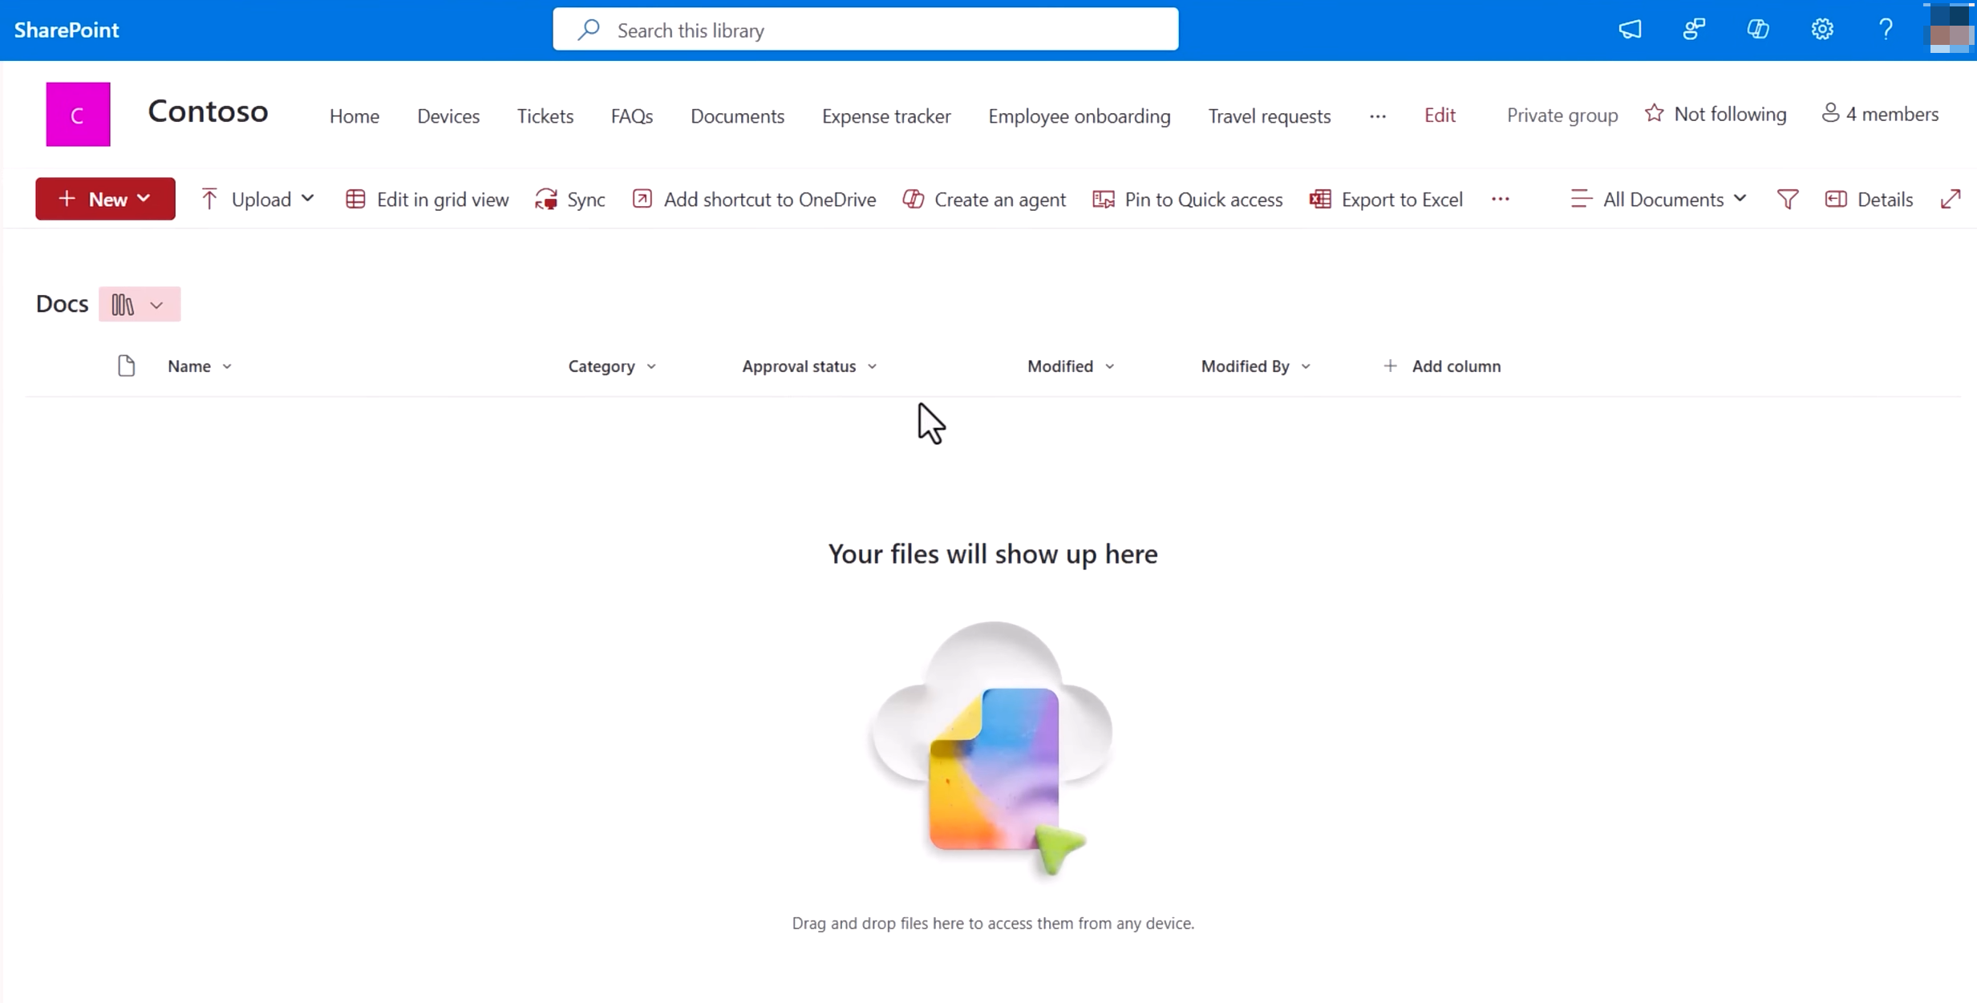This screenshot has width=1977, height=1003.
Task: Toggle the Details pane
Action: tap(1869, 199)
